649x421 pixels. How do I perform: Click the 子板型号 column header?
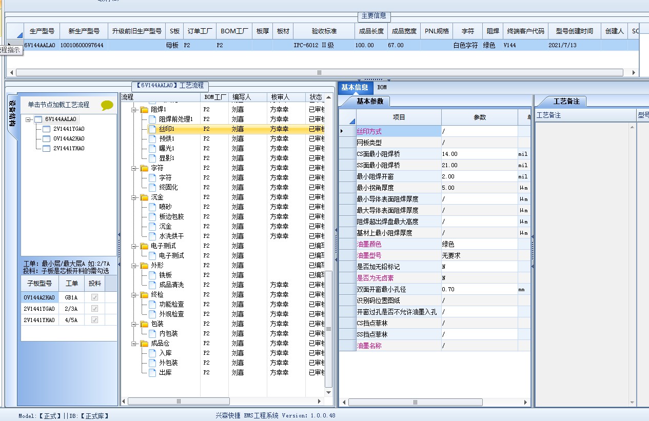coord(40,284)
